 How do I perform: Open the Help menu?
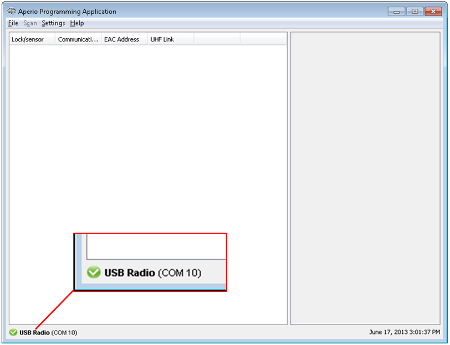click(77, 23)
